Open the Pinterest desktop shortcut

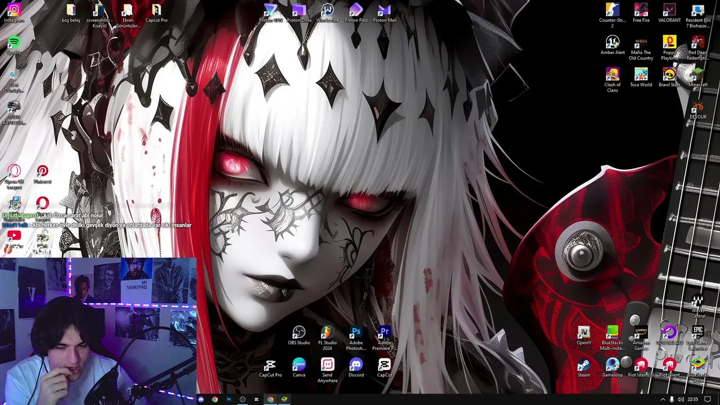point(42,174)
